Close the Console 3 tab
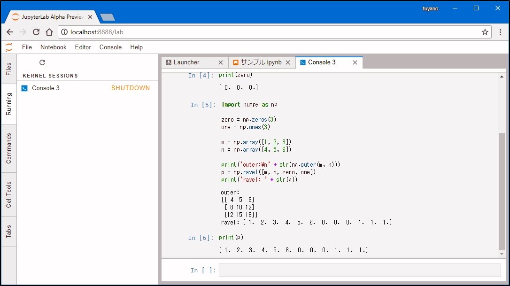This screenshot has height=286, width=510. [x=355, y=62]
